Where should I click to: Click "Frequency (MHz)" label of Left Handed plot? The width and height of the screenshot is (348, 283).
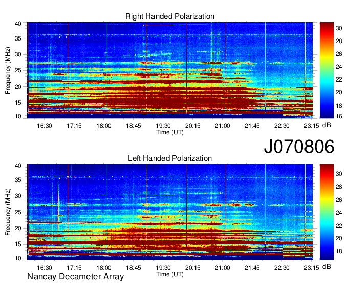coord(8,212)
